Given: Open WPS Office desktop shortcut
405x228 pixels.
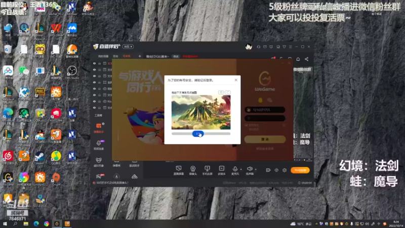Looking at the screenshot, I should click(56, 29).
